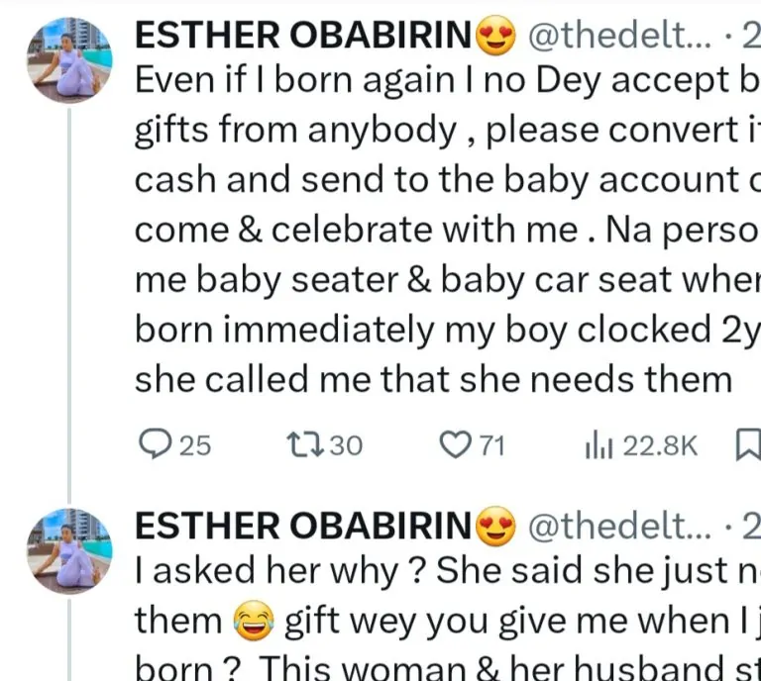Image resolution: width=761 pixels, height=681 pixels.
Task: Open the tweet starting "I asked her why"
Action: [436, 574]
